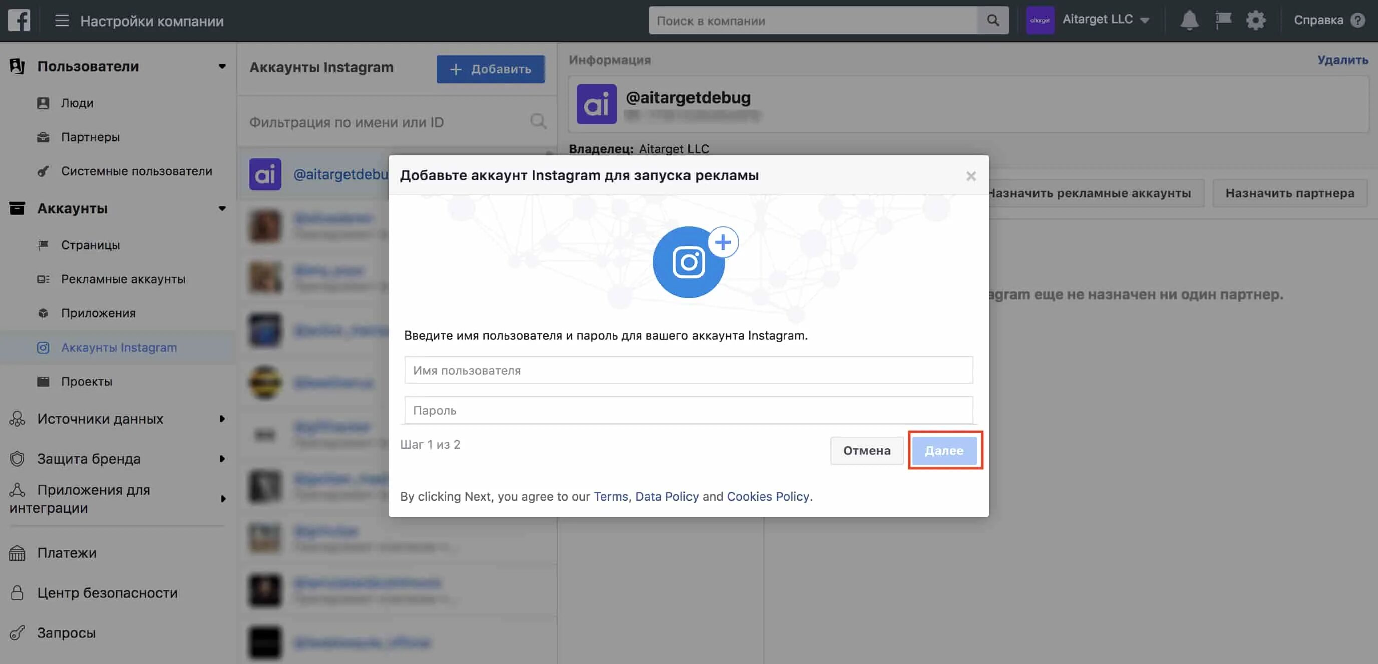Click the Далее button
Screen dimensions: 1378x664
944,451
